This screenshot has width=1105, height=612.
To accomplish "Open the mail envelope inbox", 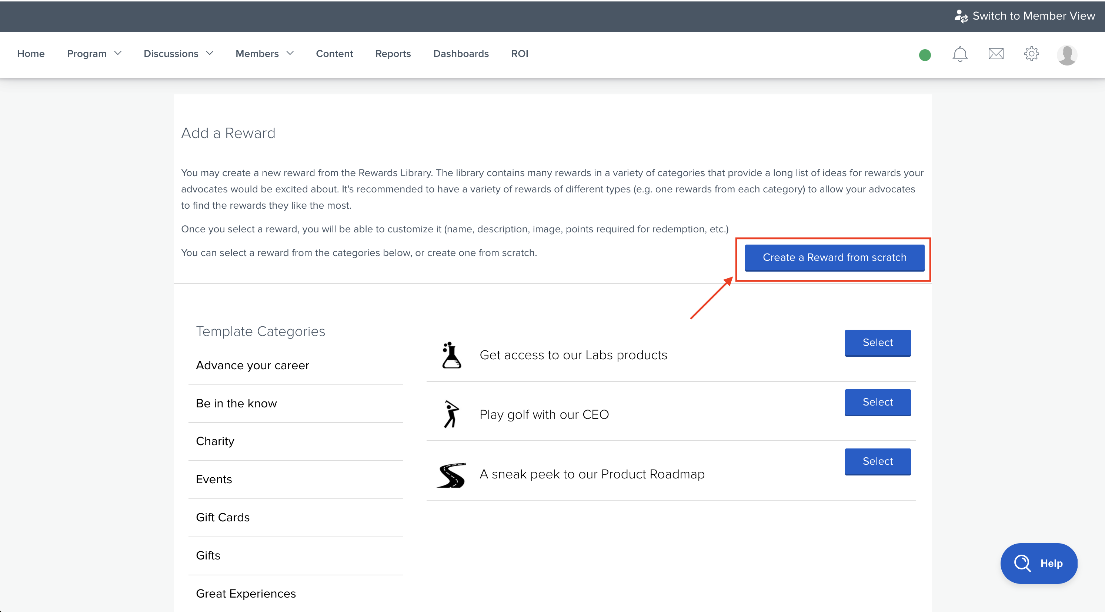I will pyautogui.click(x=996, y=54).
